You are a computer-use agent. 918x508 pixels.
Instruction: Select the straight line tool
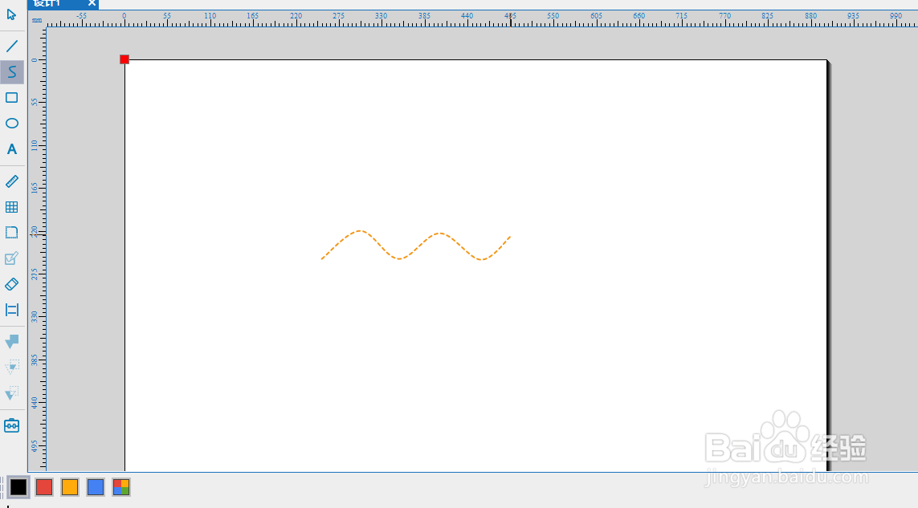pyautogui.click(x=12, y=46)
